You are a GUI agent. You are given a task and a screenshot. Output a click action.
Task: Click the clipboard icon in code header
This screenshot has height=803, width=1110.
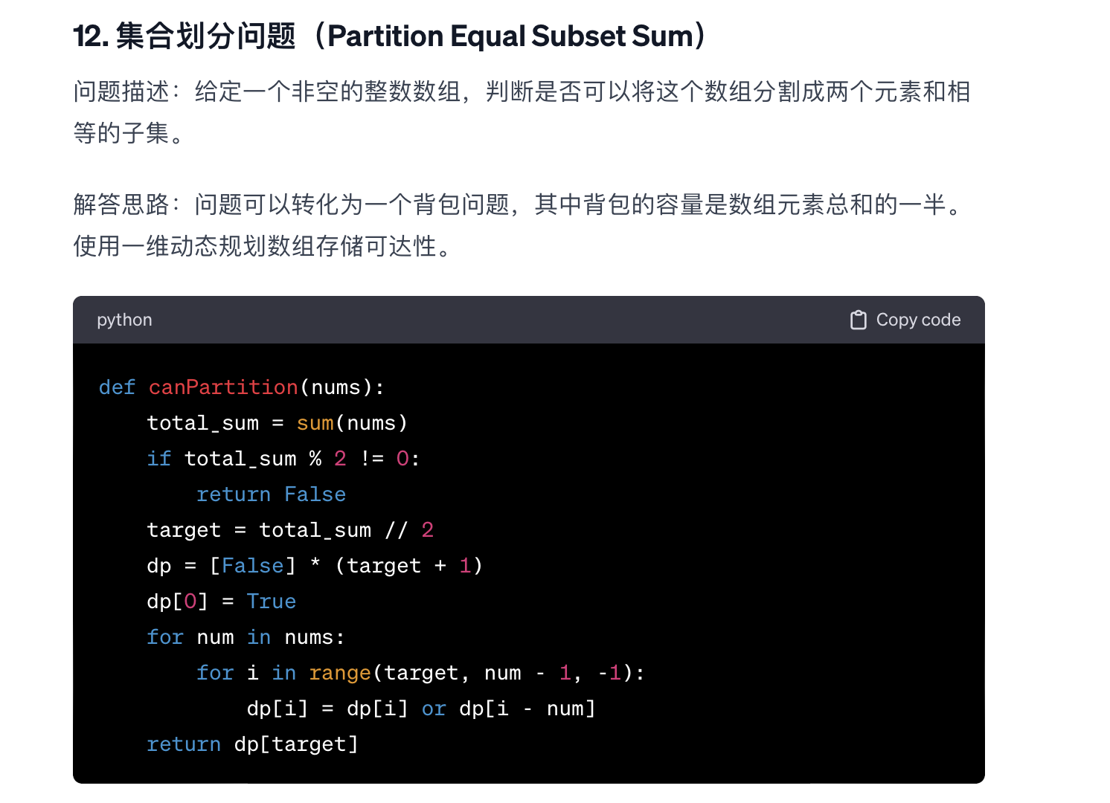pos(859,320)
